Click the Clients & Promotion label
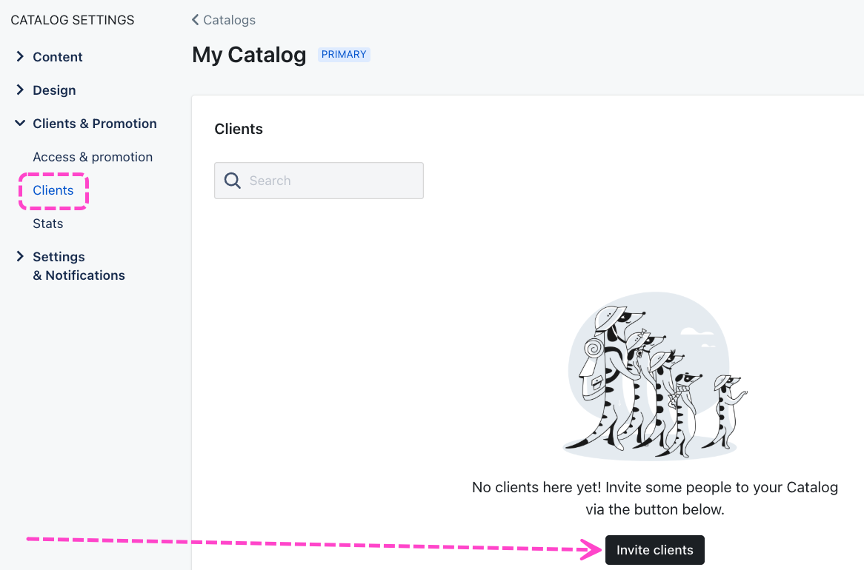 [95, 124]
